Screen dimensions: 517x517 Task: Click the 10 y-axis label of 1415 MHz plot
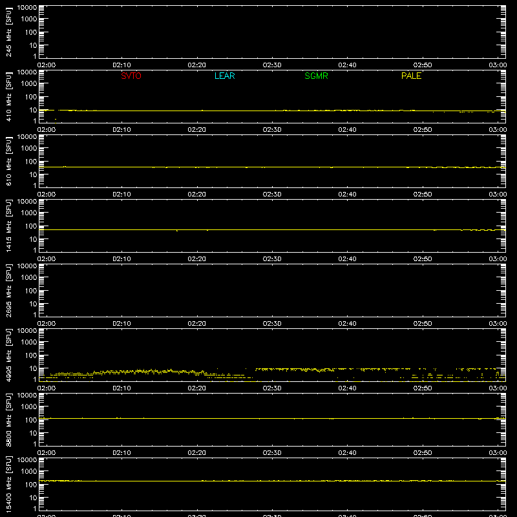[34, 239]
